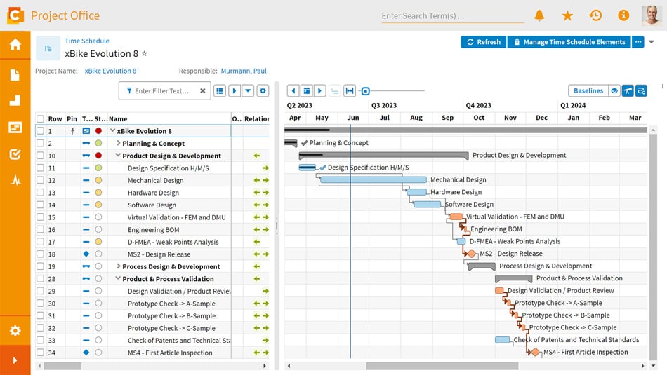Tick the select-all checkbox in table header

pos(40,119)
